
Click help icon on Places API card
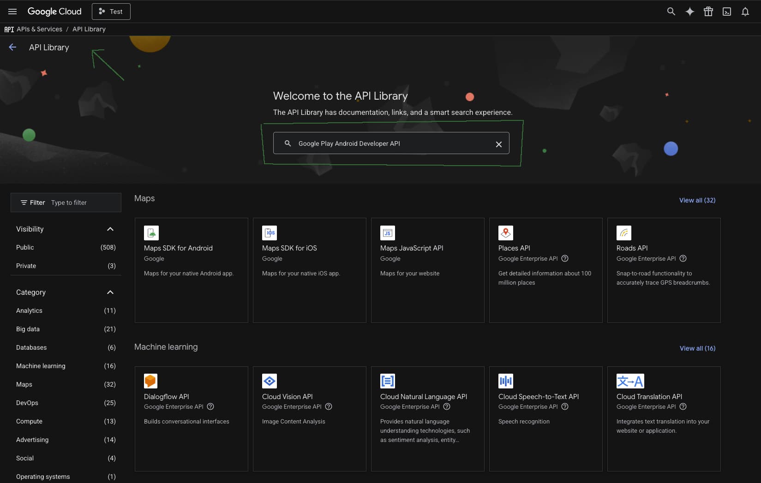[x=565, y=259]
